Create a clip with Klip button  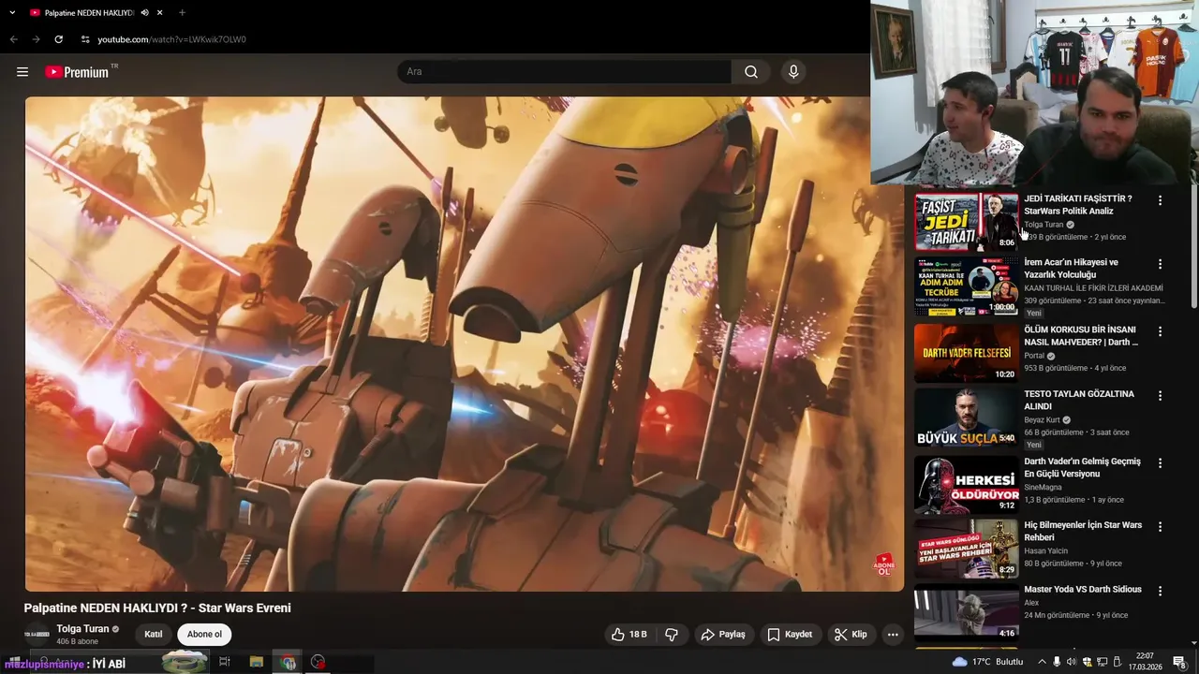851,634
